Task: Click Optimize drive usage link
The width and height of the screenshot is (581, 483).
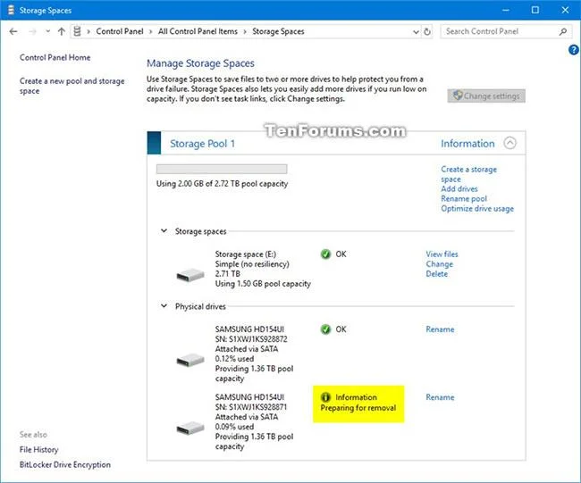Action: click(477, 209)
